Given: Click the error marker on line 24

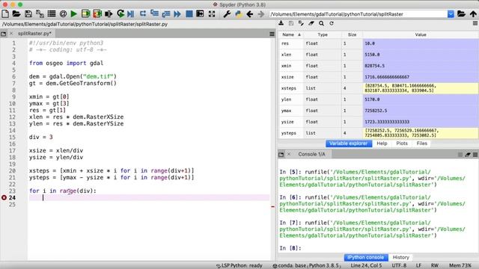Looking at the screenshot, I should pyautogui.click(x=4, y=197).
